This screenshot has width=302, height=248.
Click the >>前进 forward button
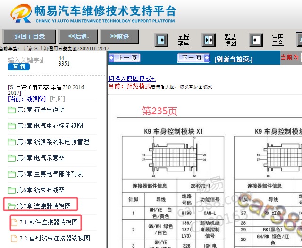pos(119,36)
